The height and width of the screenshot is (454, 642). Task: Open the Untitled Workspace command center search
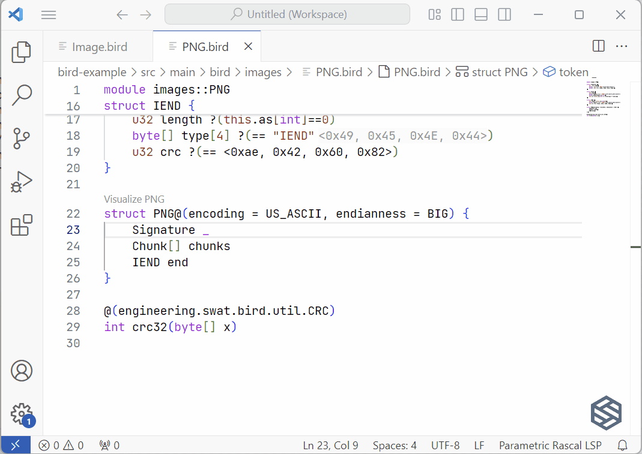[286, 14]
